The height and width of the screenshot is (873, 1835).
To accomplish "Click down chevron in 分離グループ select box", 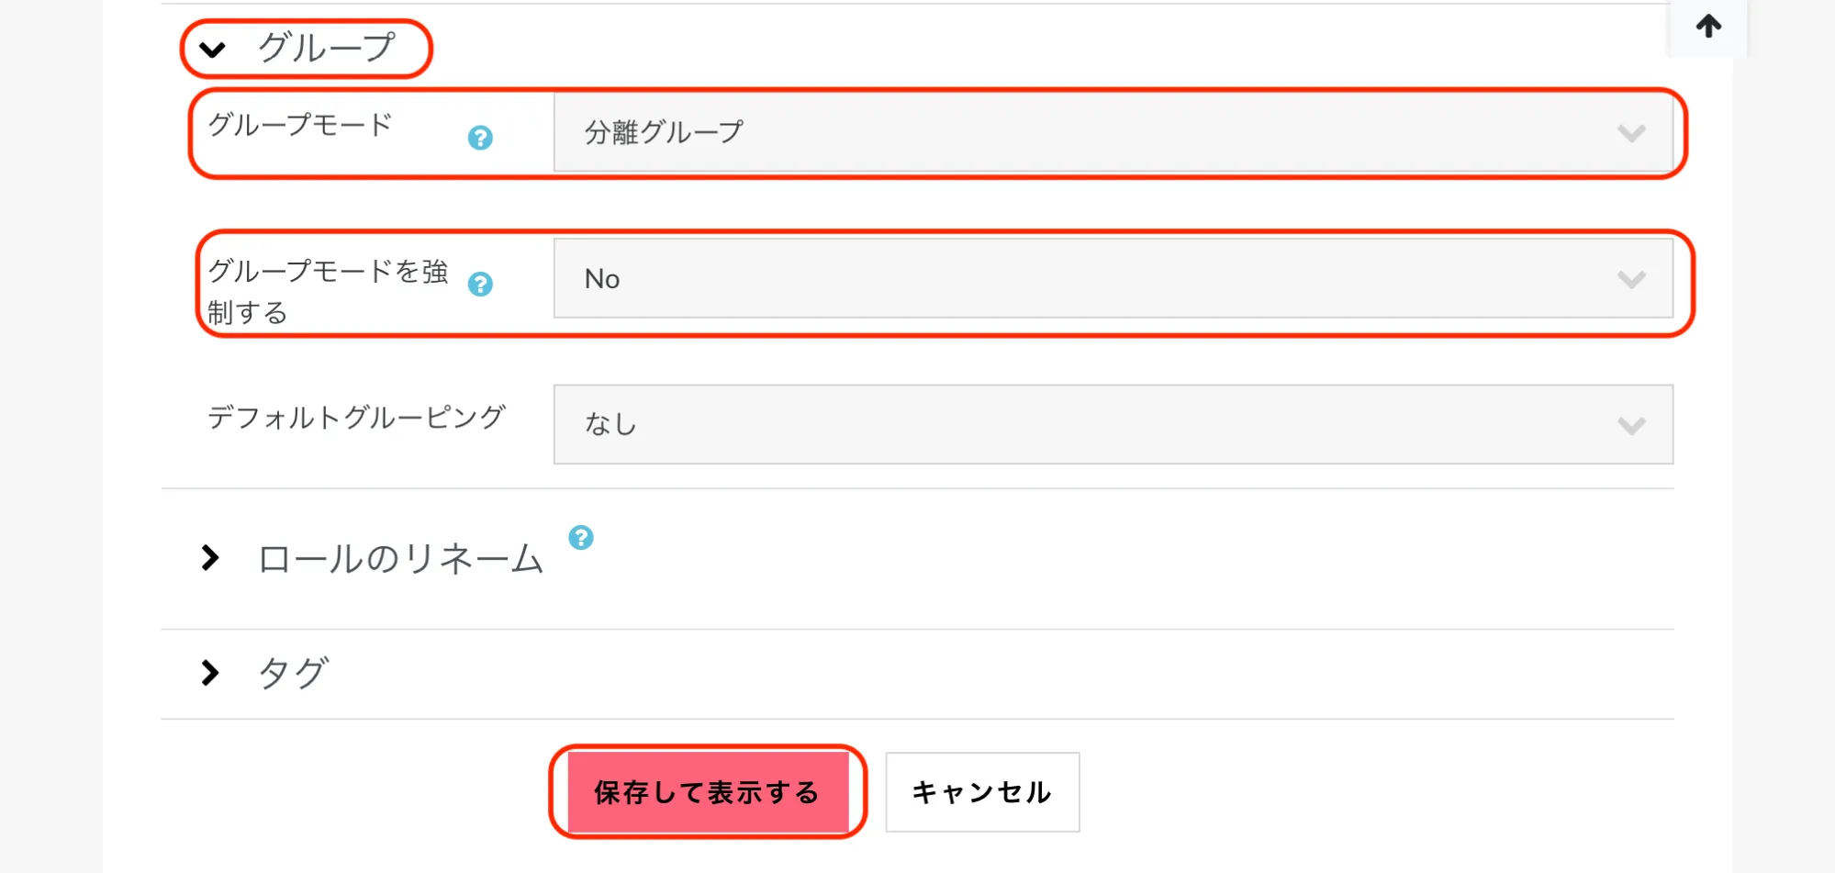I will (x=1631, y=134).
